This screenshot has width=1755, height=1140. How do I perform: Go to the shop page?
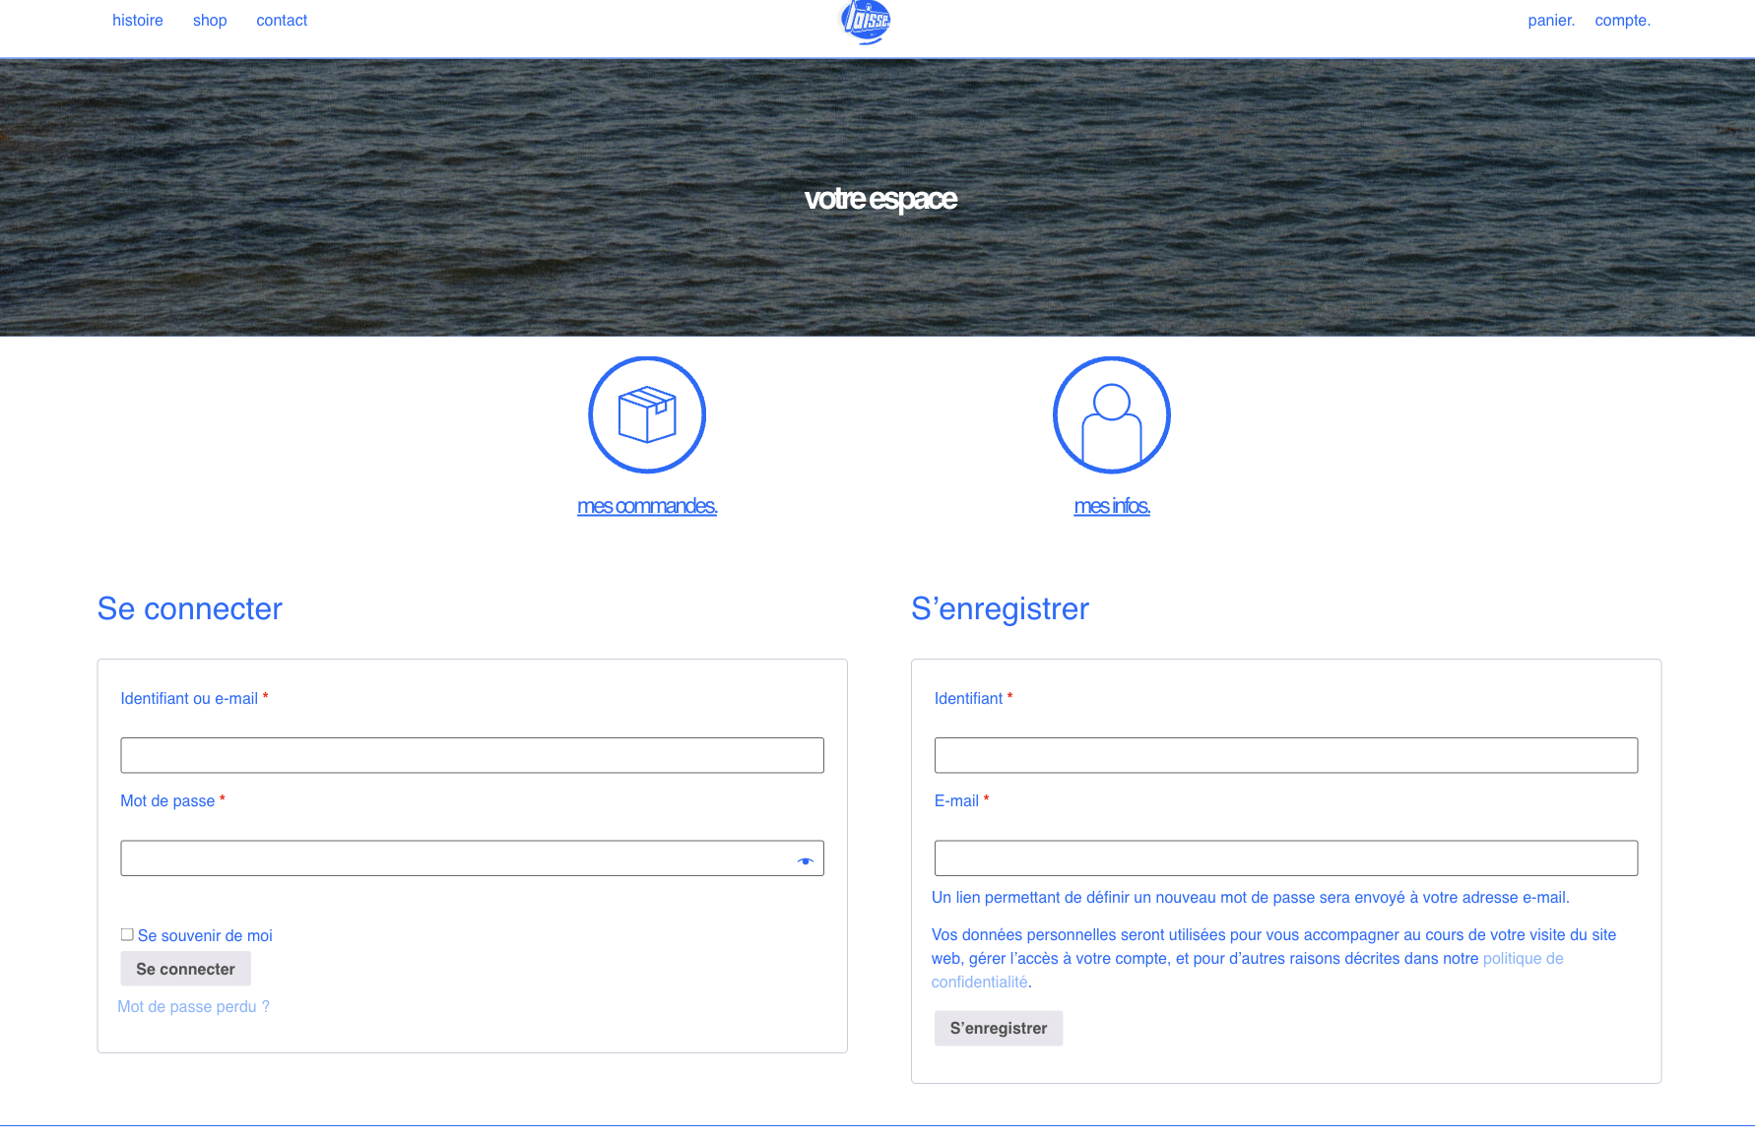[x=210, y=21]
